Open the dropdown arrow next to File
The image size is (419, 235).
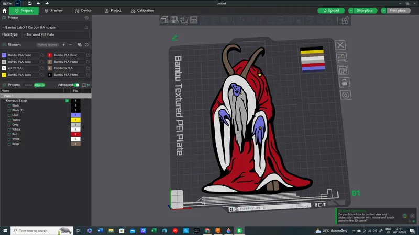(x=17, y=3)
